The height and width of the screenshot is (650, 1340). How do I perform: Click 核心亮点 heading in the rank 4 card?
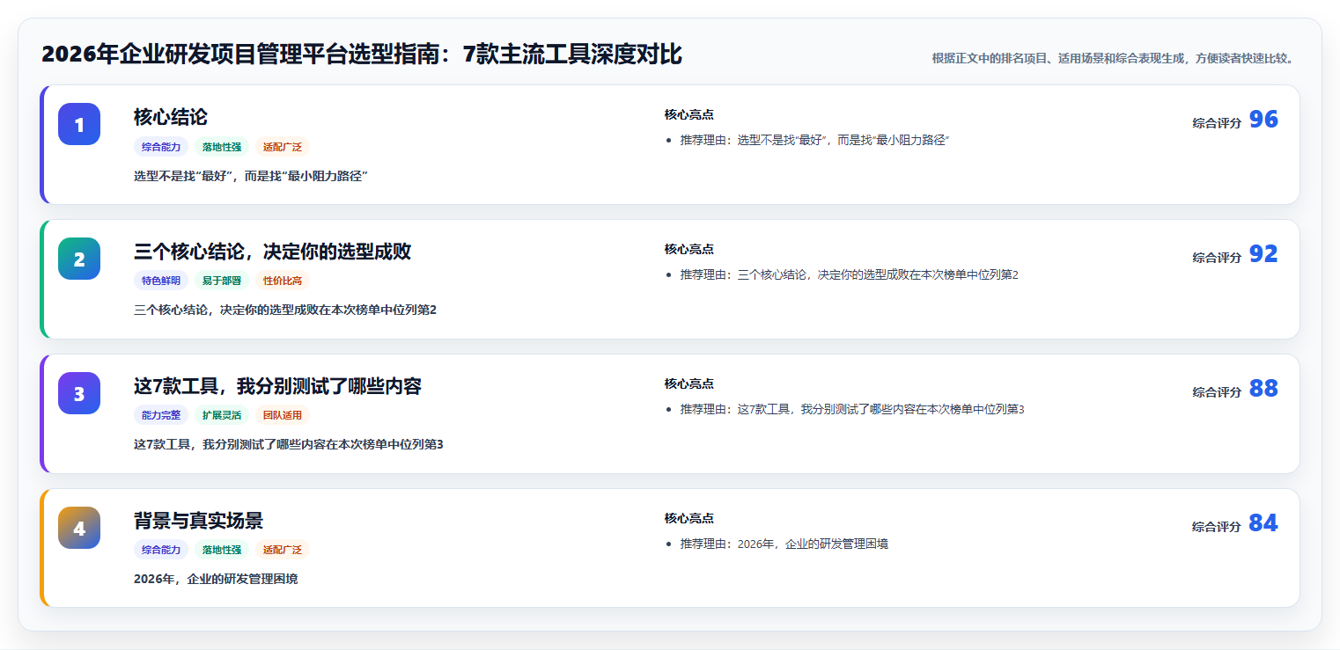[688, 518]
